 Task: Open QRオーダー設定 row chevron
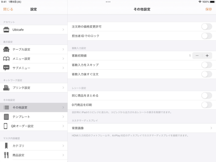click(x=63, y=126)
